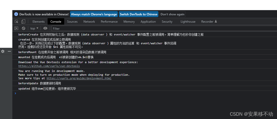The height and width of the screenshot is (119, 277).
Task: Select the Security tab
Action: click(x=167, y=22)
